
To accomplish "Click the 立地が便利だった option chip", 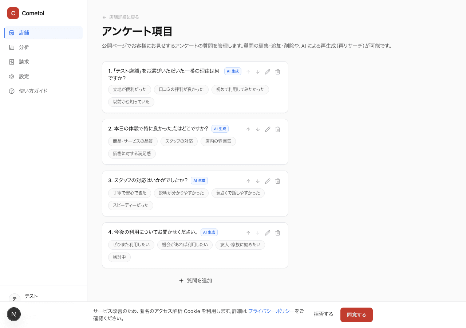I will [130, 90].
